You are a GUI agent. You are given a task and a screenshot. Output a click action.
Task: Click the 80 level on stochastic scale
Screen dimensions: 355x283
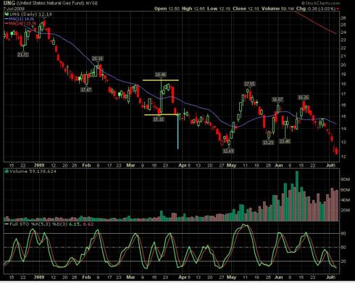click(x=343, y=234)
